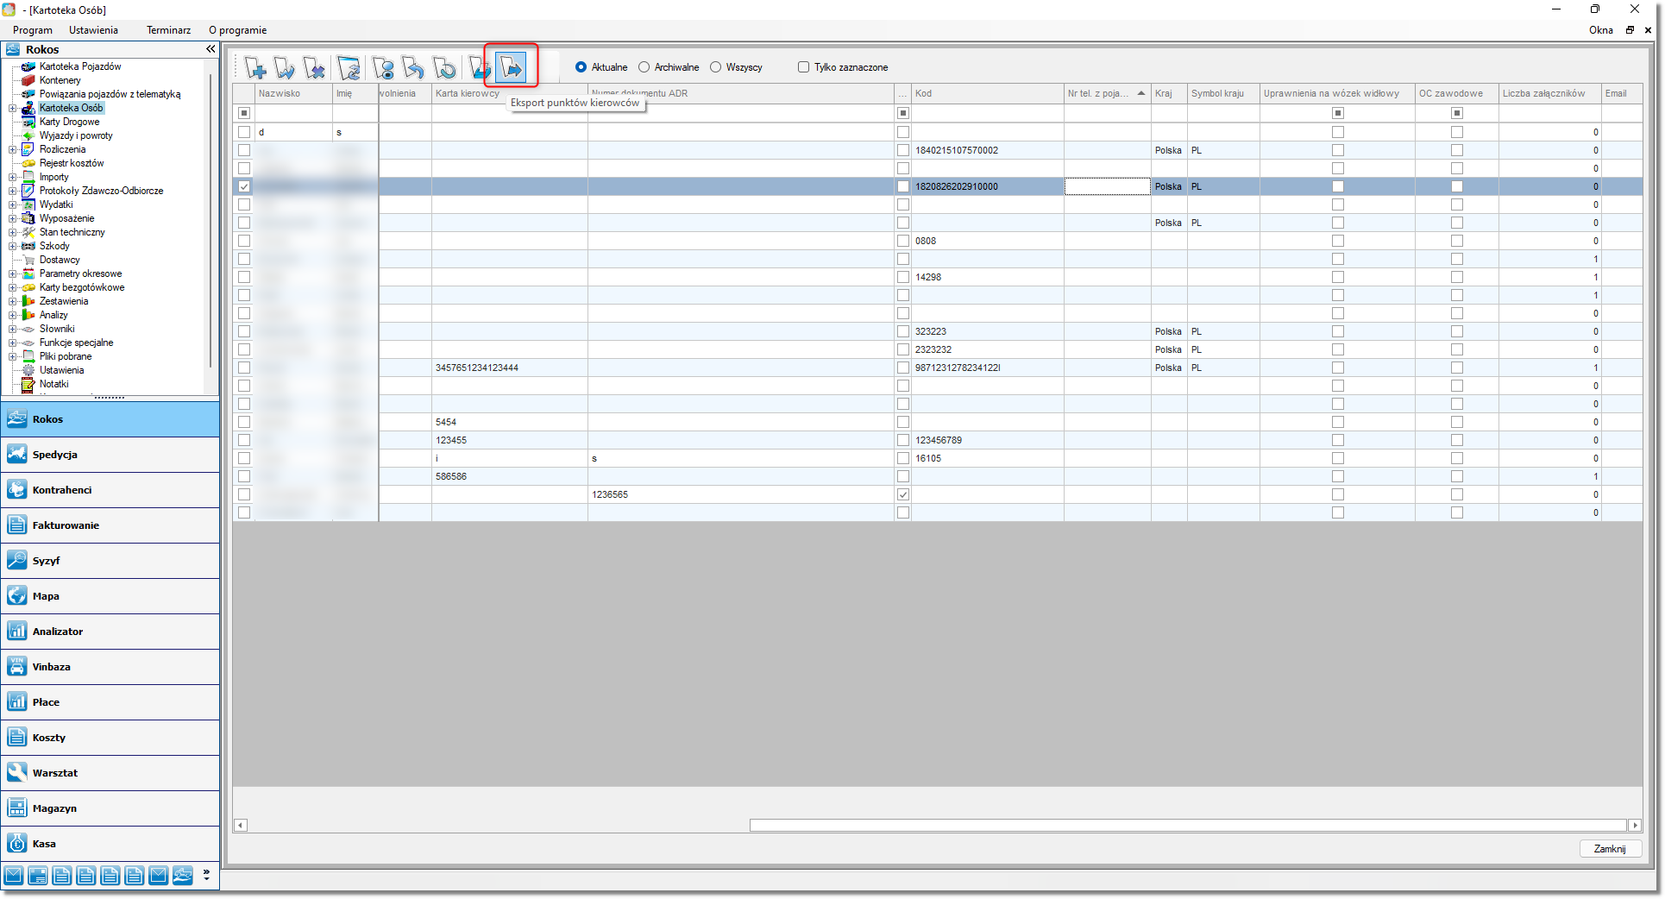Click the Kod filter field under header
1665x899 pixels.
987,113
